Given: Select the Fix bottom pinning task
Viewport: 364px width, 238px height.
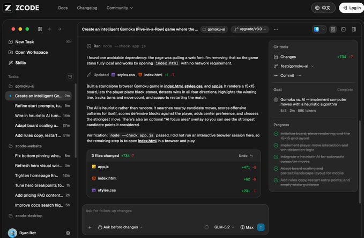Looking at the screenshot, I should pyautogui.click(x=38, y=156).
